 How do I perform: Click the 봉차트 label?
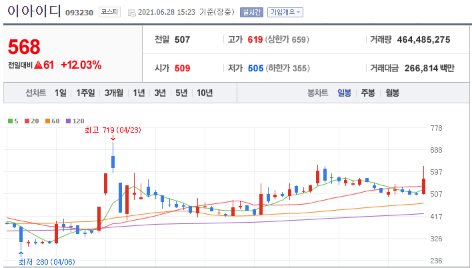click(x=317, y=93)
